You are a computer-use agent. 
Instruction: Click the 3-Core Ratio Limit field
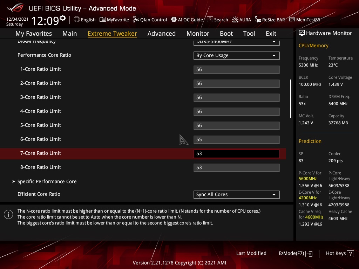click(237, 98)
